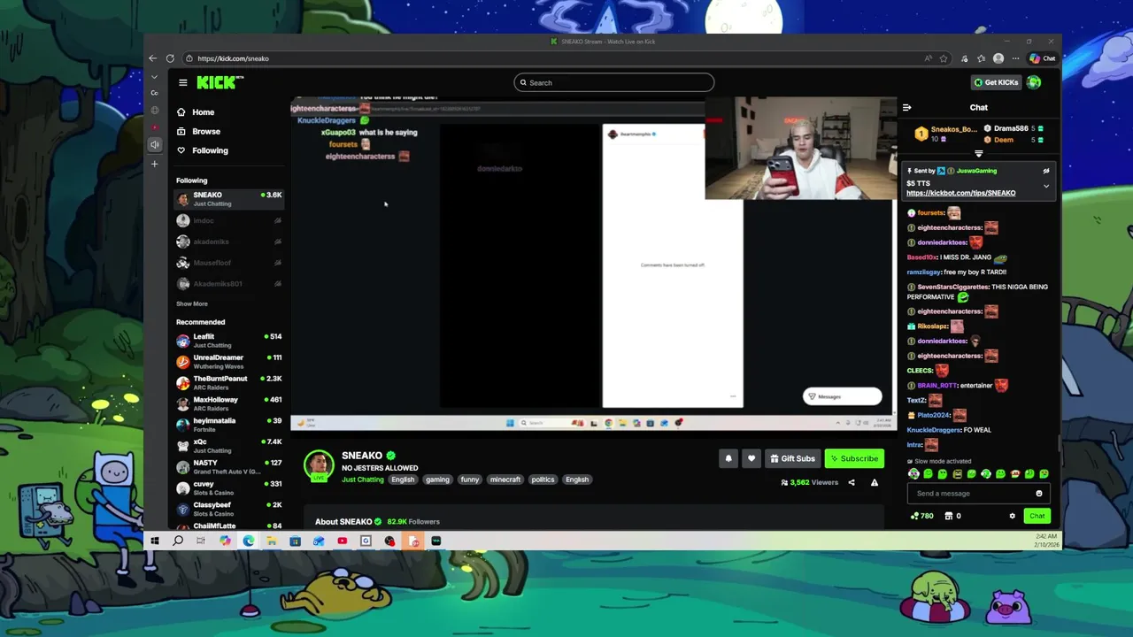This screenshot has height=637, width=1133.
Task: Open the emote picker smiley icon
Action: pos(1039,494)
